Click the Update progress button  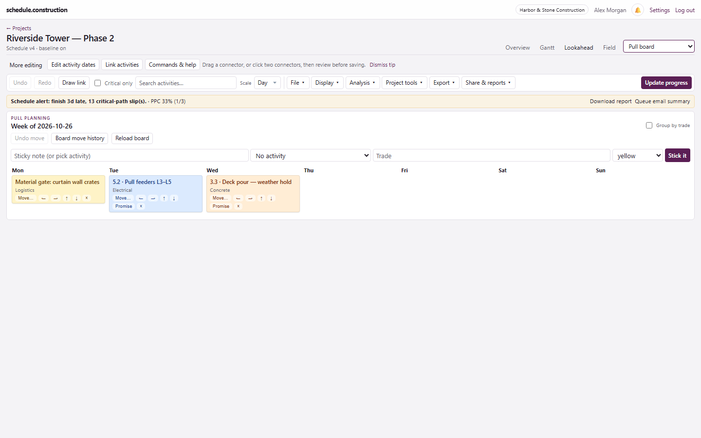click(x=666, y=83)
